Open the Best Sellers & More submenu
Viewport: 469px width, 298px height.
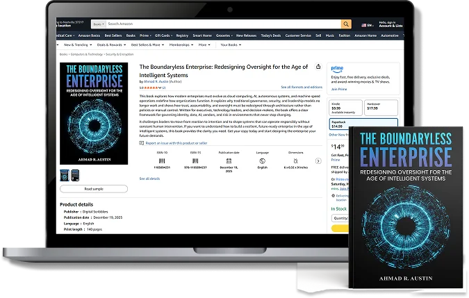click(147, 45)
